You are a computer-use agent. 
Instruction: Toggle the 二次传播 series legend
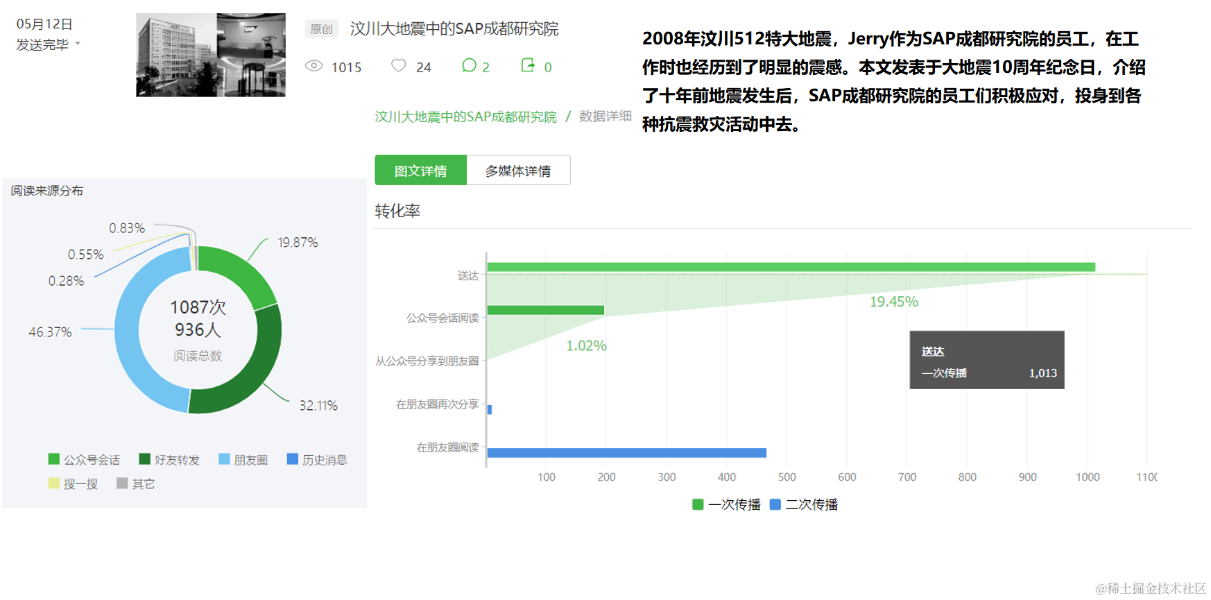click(x=804, y=504)
